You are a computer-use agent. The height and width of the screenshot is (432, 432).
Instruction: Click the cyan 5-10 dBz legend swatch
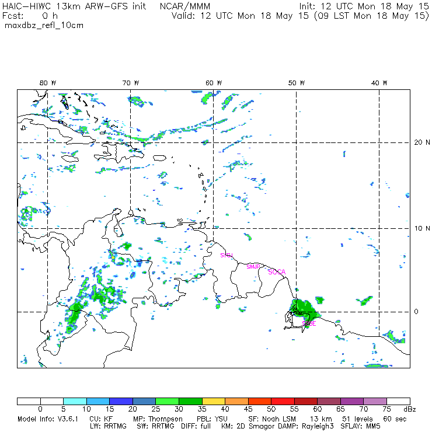pos(75,401)
